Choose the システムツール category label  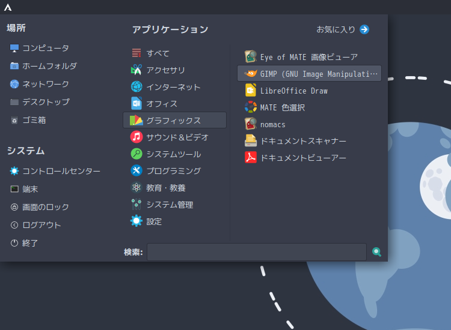pos(174,154)
